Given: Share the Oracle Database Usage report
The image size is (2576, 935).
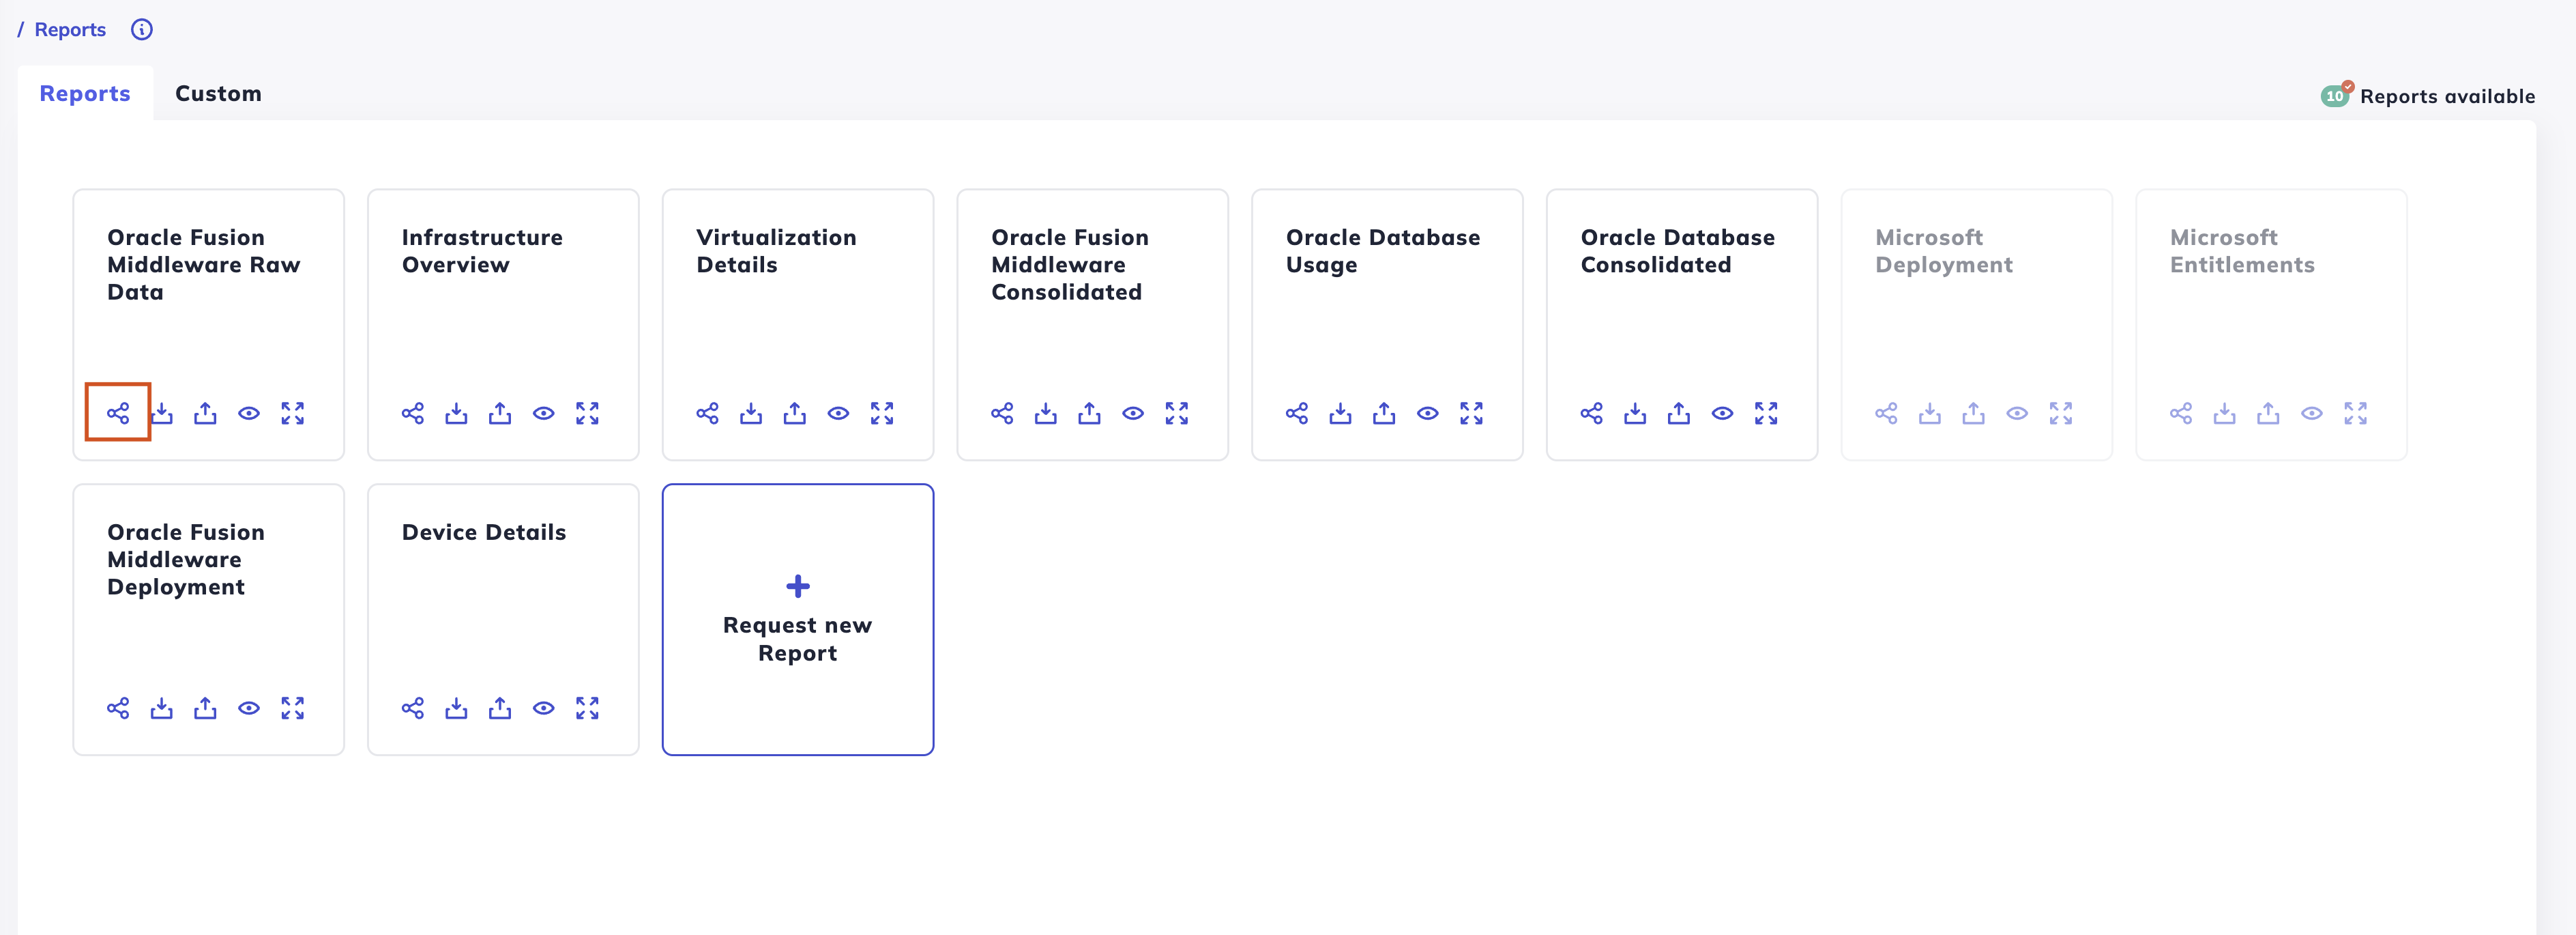Looking at the screenshot, I should (x=1297, y=413).
